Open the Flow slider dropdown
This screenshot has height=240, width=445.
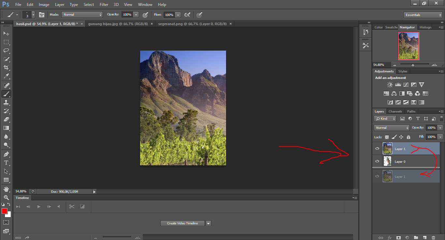click(178, 15)
